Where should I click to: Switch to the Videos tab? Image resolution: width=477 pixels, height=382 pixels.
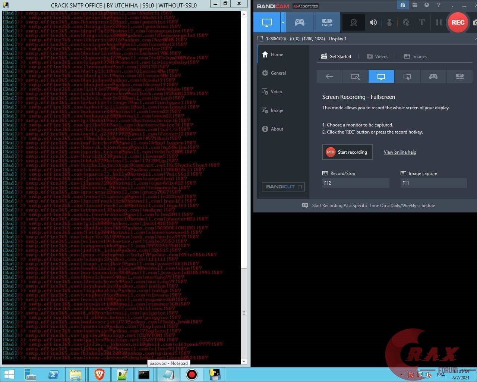(378, 57)
